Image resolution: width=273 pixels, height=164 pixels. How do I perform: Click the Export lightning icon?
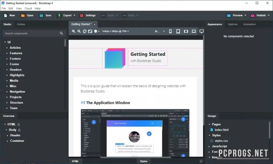pyautogui.click(x=59, y=15)
